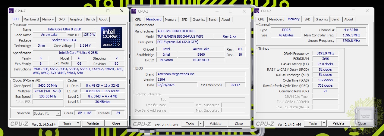Click LPCIO value 'NCT6701D'
Viewport: 384px width, 136px height.
pos(201,60)
